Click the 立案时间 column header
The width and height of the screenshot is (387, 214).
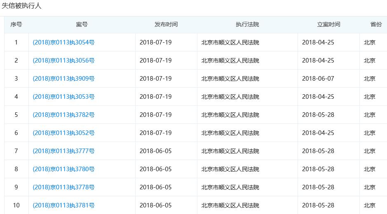pyautogui.click(x=328, y=24)
